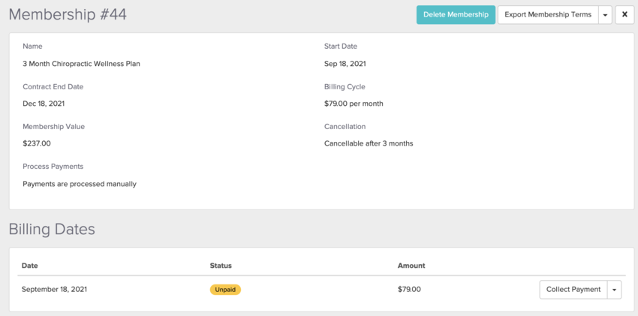
Task: Click the Amount column header
Action: click(411, 266)
